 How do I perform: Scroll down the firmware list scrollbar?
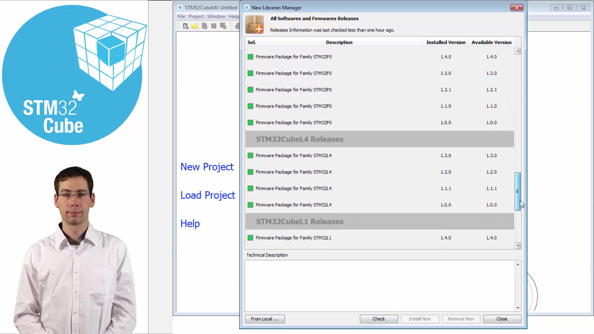click(x=517, y=245)
